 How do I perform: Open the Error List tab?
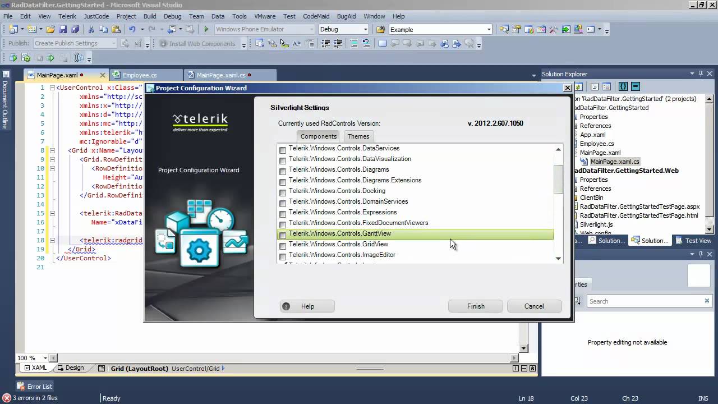point(35,386)
